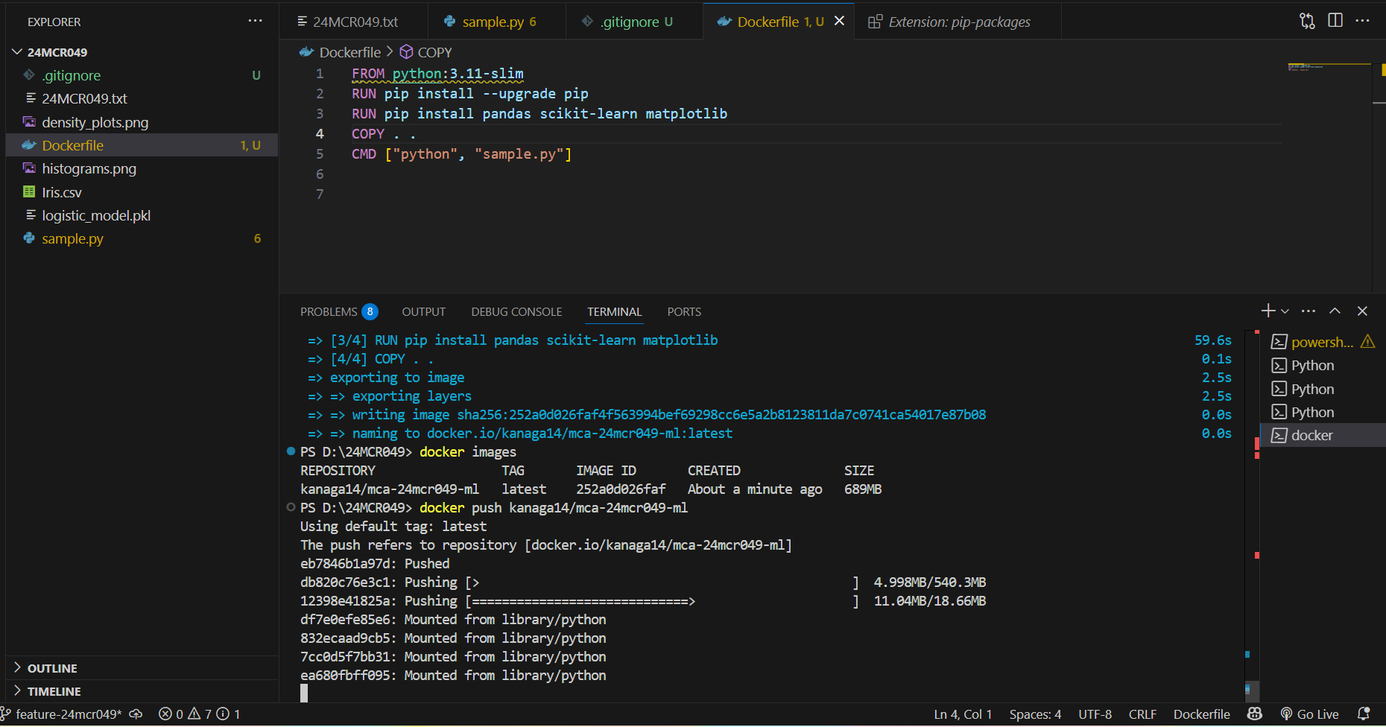Select the powershell terminal instance
Screen dimensions: 1386x727
coord(1323,342)
